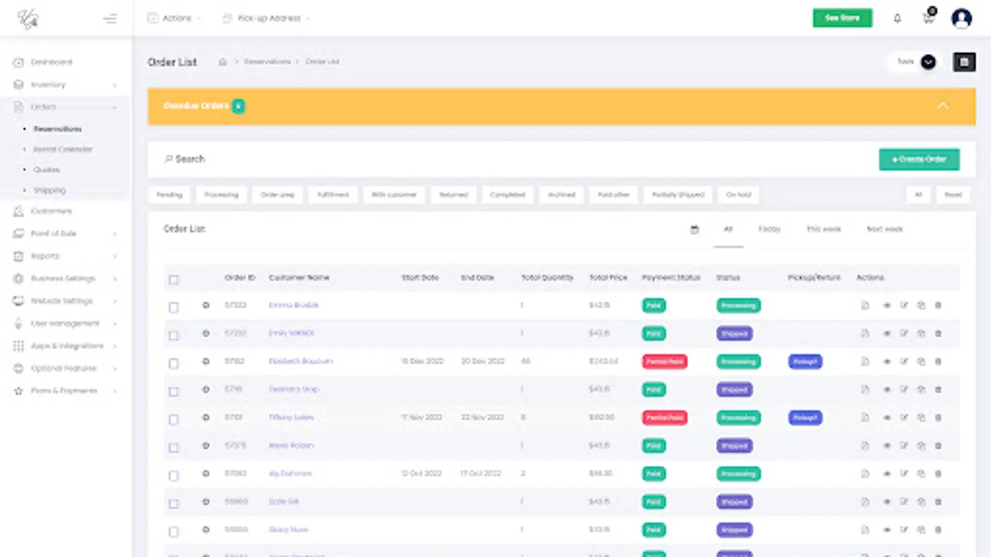Select the Rental Calendar sidebar item

click(x=63, y=149)
